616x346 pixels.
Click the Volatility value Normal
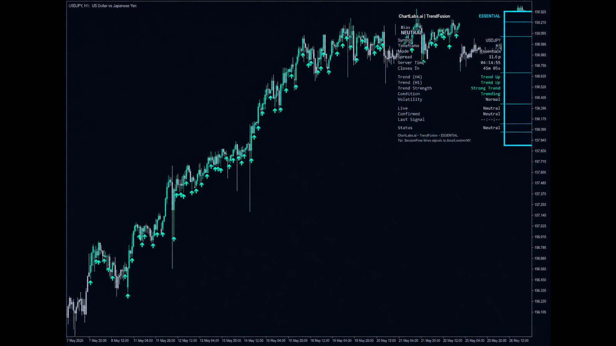click(493, 100)
